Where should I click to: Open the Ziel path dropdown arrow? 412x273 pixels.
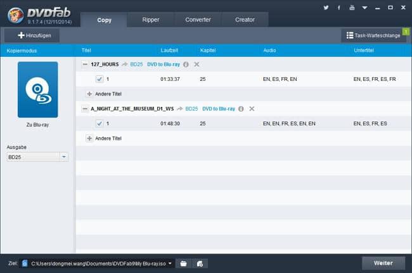[170, 264]
